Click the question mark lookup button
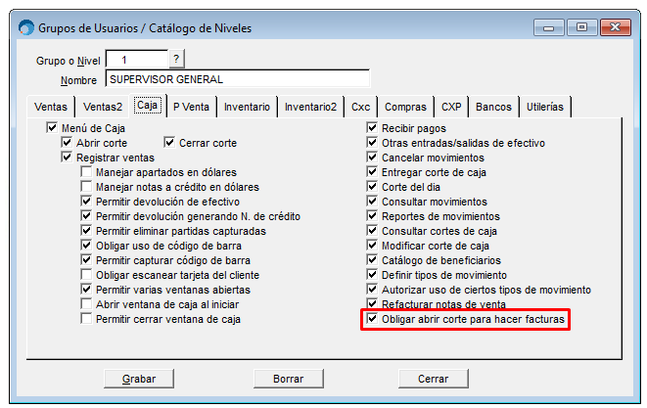The width and height of the screenshot is (647, 408). pos(174,60)
